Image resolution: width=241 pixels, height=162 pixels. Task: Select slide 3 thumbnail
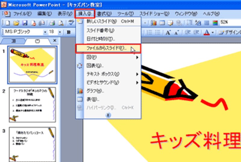point(33,144)
